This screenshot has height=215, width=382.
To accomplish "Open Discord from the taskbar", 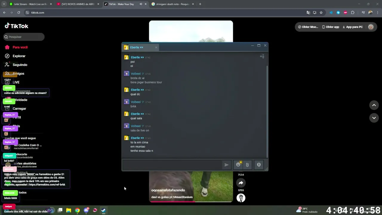I will (86, 210).
